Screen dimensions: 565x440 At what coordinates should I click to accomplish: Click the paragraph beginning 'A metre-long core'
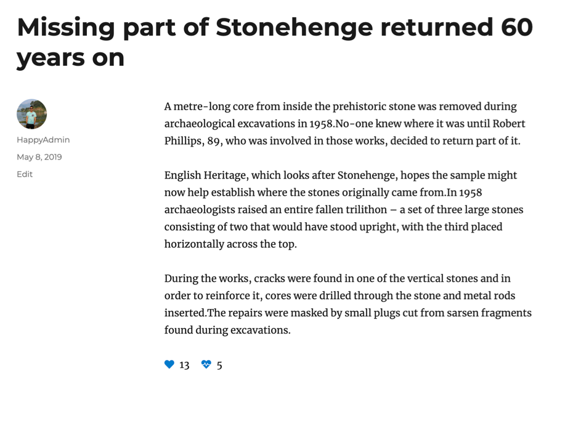(344, 123)
